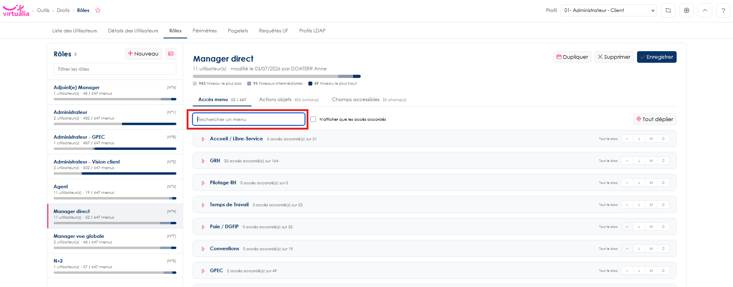733x287 pixels.
Task: Set Conventions block access to M
Action: 651,249
